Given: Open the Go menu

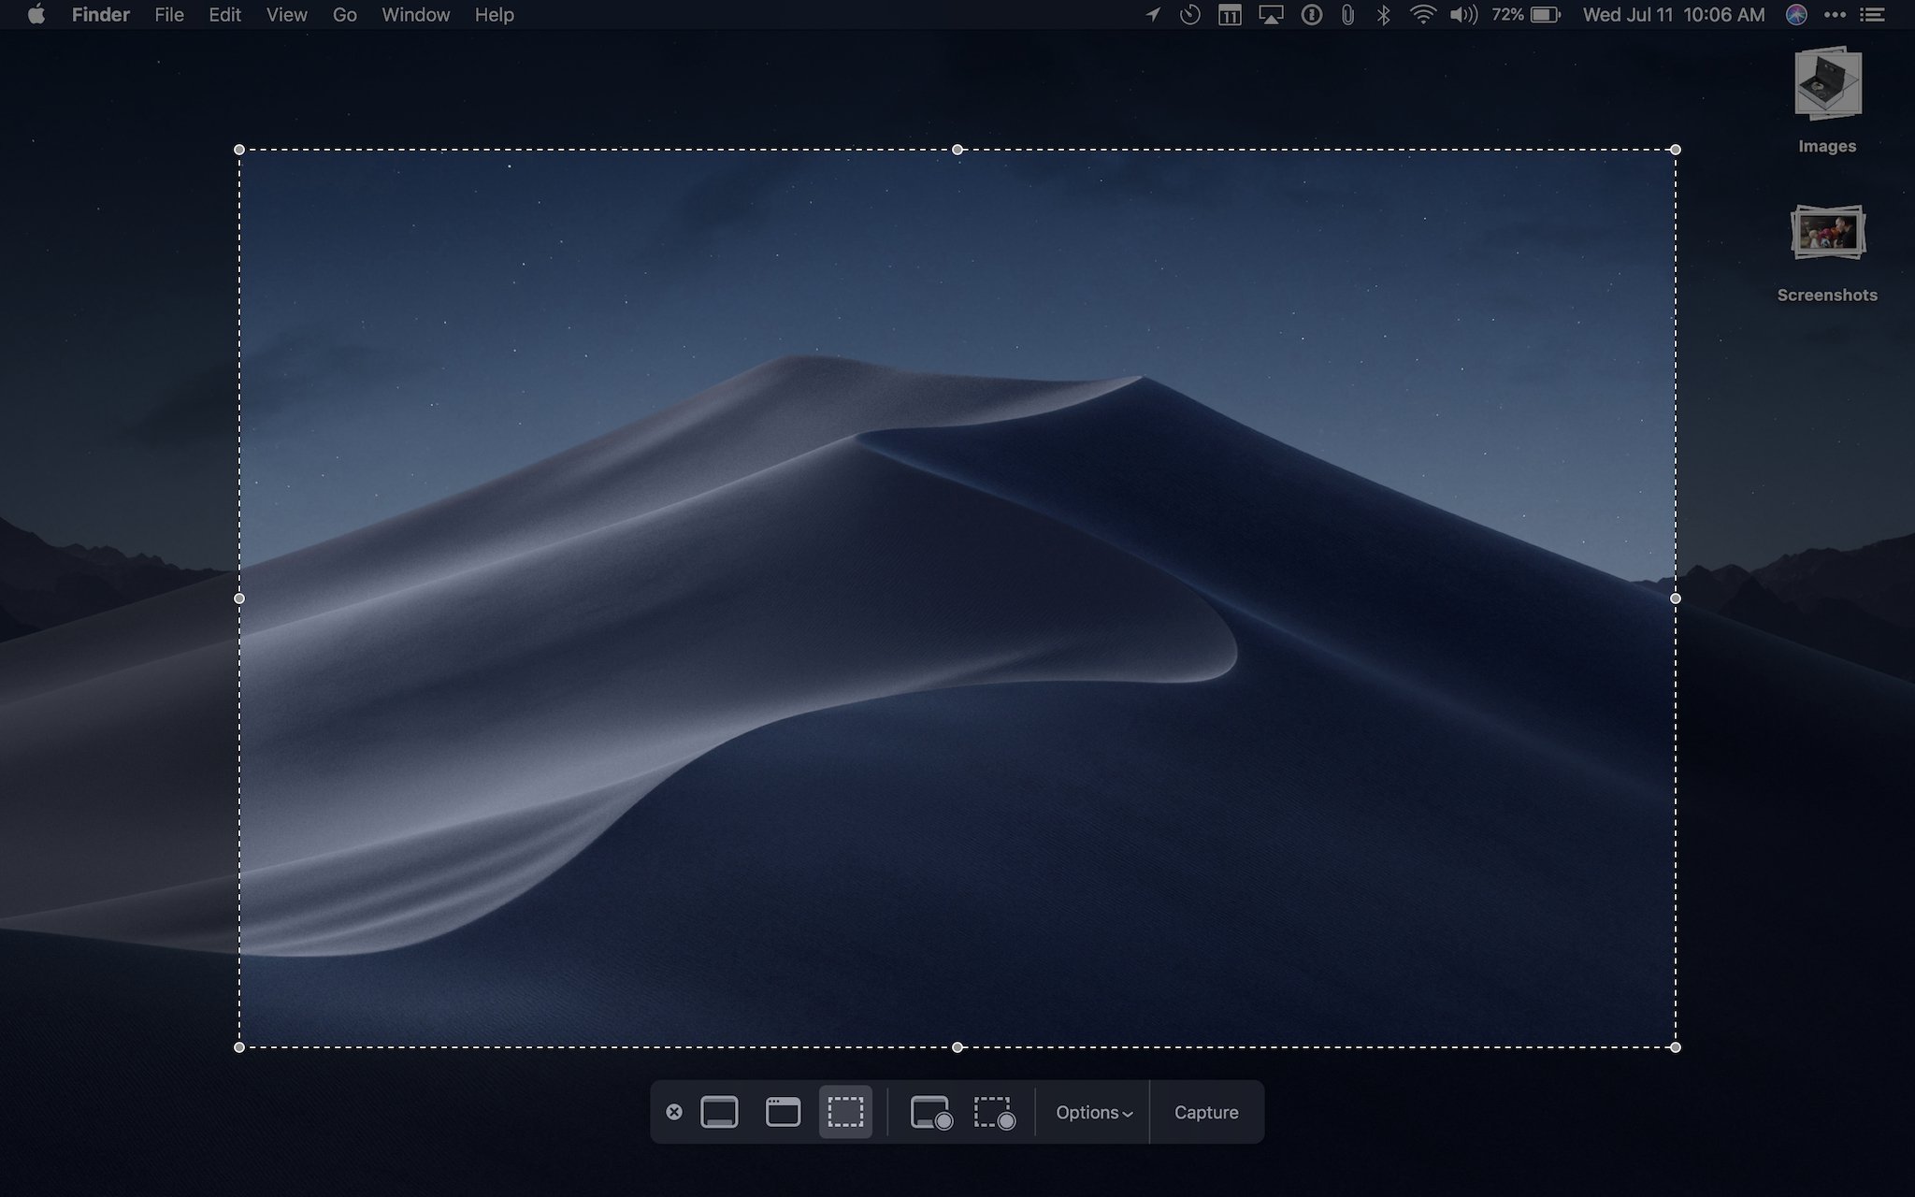Looking at the screenshot, I should [344, 15].
